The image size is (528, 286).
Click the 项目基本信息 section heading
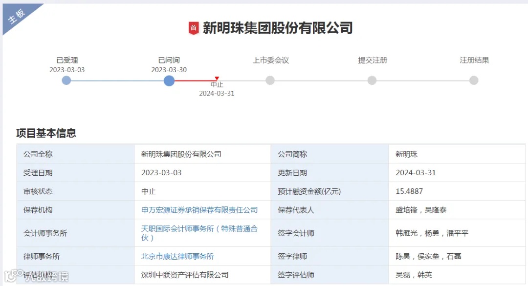46,133
